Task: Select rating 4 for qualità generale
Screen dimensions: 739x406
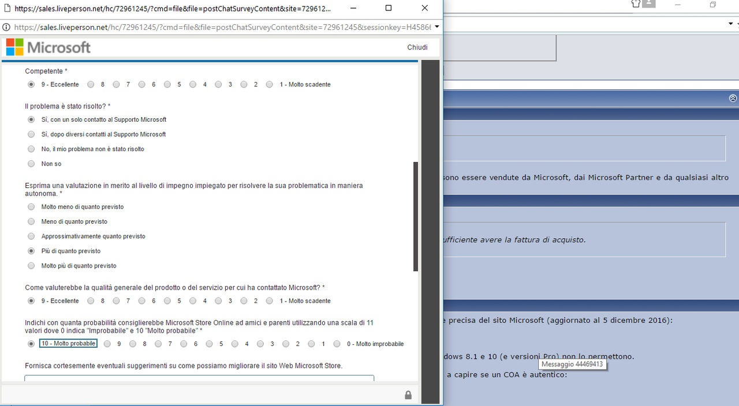Action: [x=193, y=300]
